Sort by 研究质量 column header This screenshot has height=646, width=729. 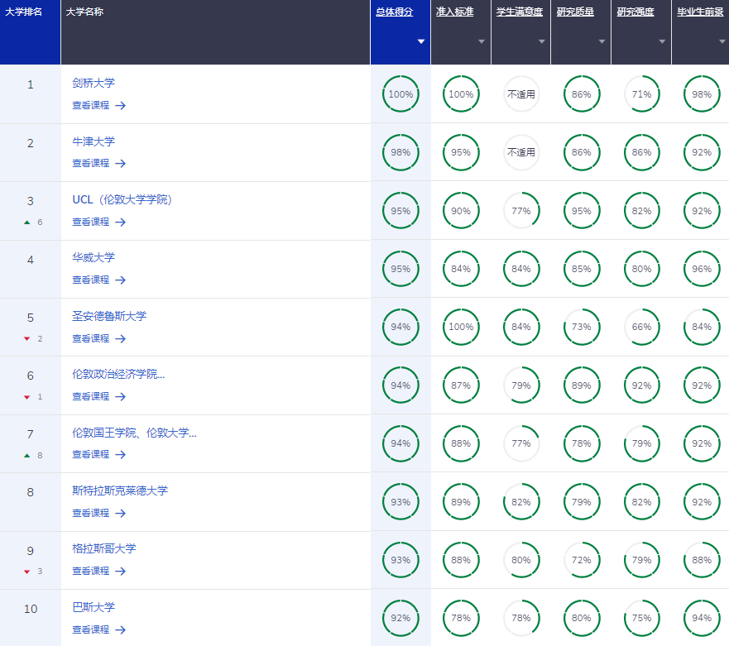pos(575,12)
